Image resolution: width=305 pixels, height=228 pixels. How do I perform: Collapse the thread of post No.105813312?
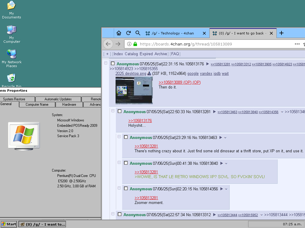[x=113, y=214]
